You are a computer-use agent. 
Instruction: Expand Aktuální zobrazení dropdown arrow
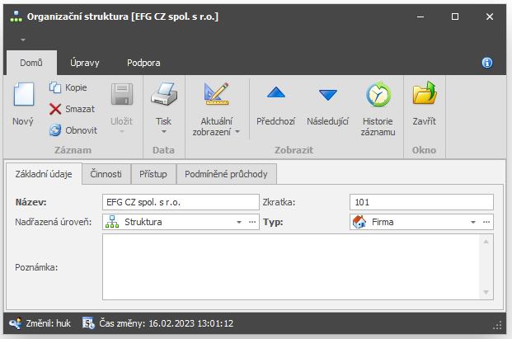coord(237,132)
